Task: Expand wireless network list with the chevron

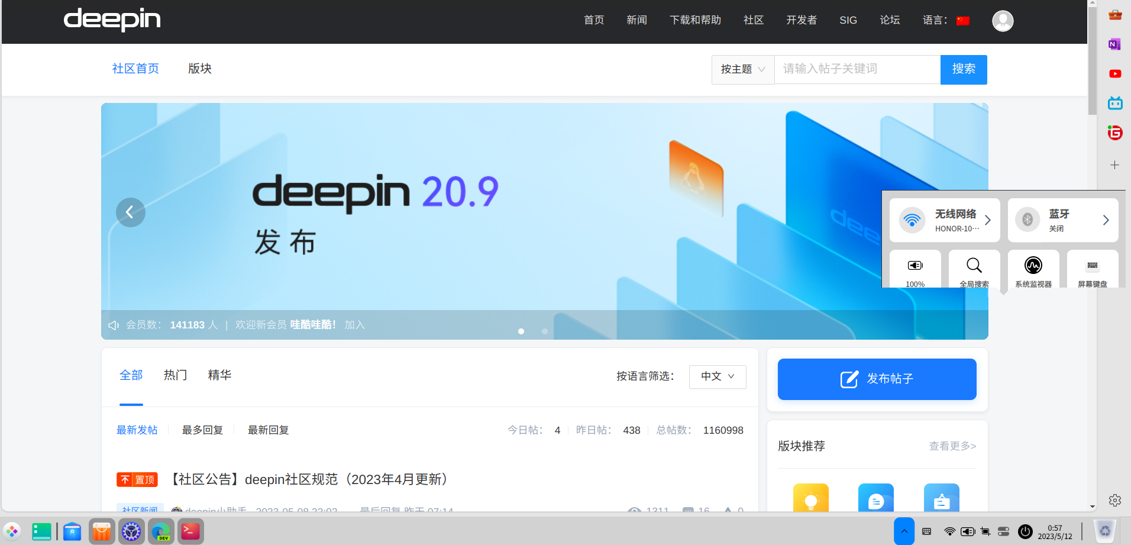Action: coord(987,220)
